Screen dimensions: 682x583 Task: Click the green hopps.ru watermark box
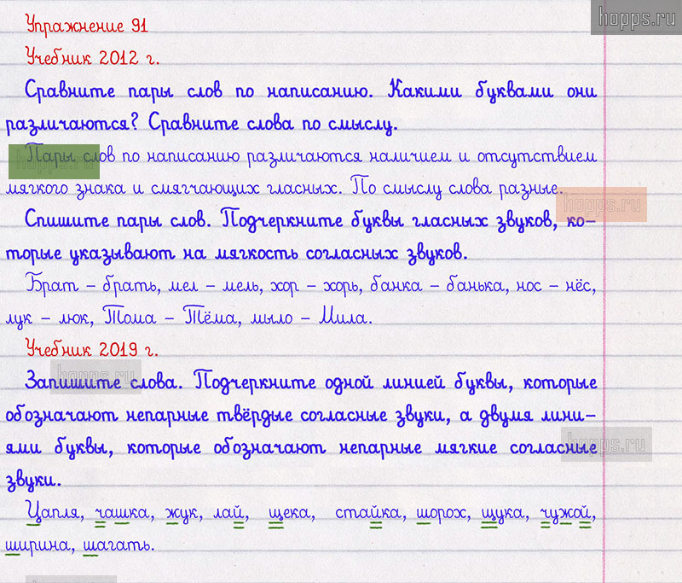click(55, 160)
